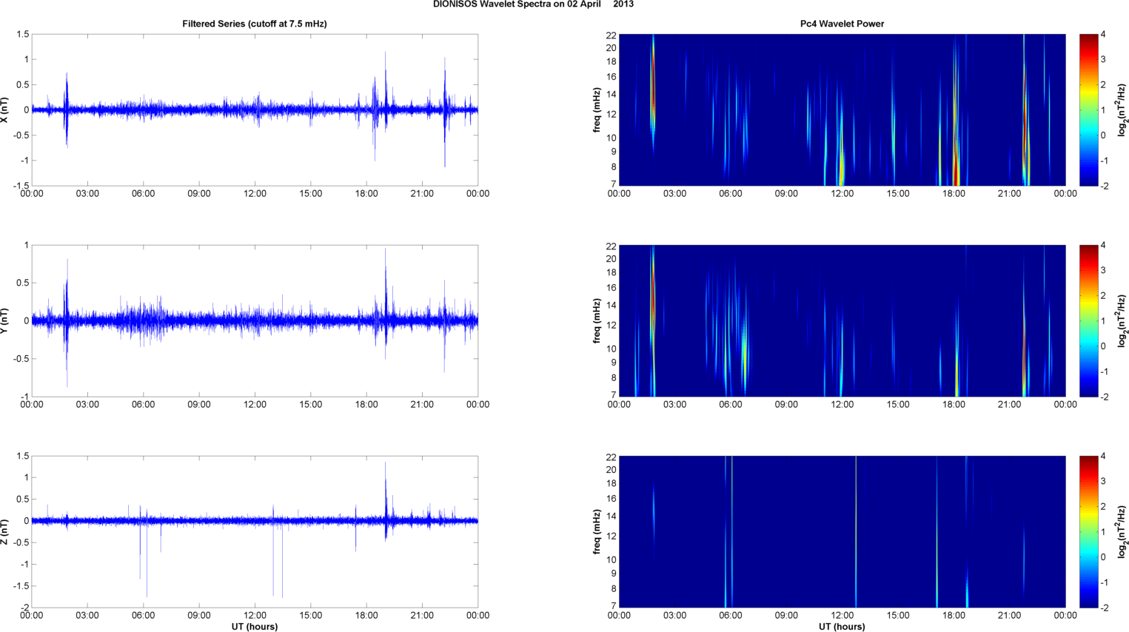Screen dimensions: 1129x632
Task: Click the "Y (nT)" axis label
Action: tap(5, 321)
